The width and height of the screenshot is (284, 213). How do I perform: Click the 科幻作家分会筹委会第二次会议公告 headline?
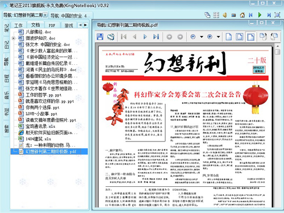click(x=187, y=94)
